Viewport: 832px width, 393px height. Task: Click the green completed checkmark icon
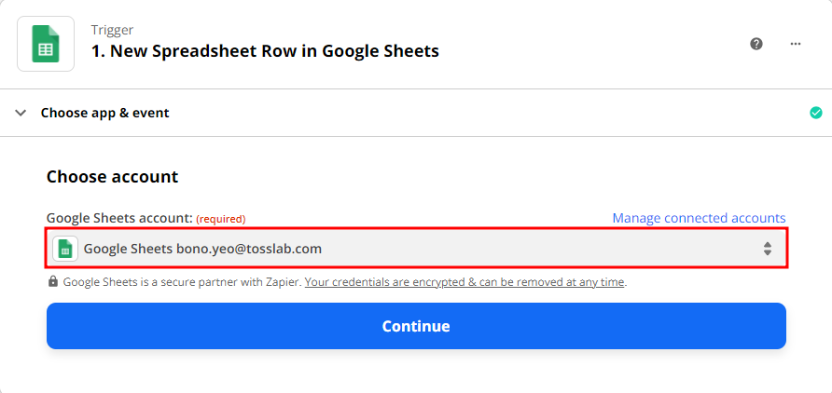coord(816,113)
